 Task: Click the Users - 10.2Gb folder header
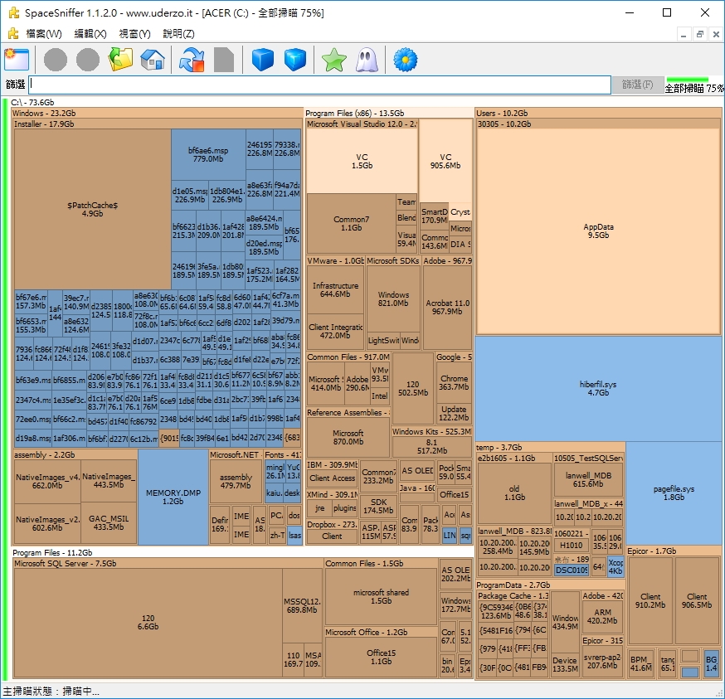[x=598, y=114]
